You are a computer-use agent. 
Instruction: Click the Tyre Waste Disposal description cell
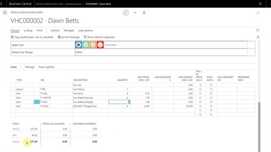point(90,98)
